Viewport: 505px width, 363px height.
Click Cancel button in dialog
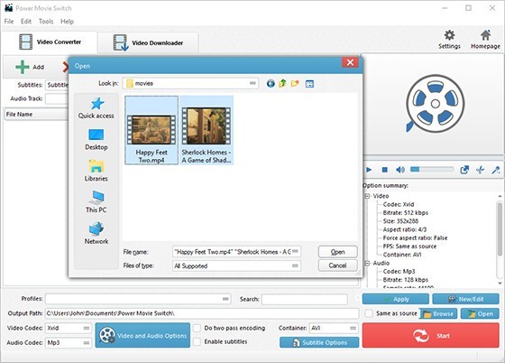coord(338,265)
